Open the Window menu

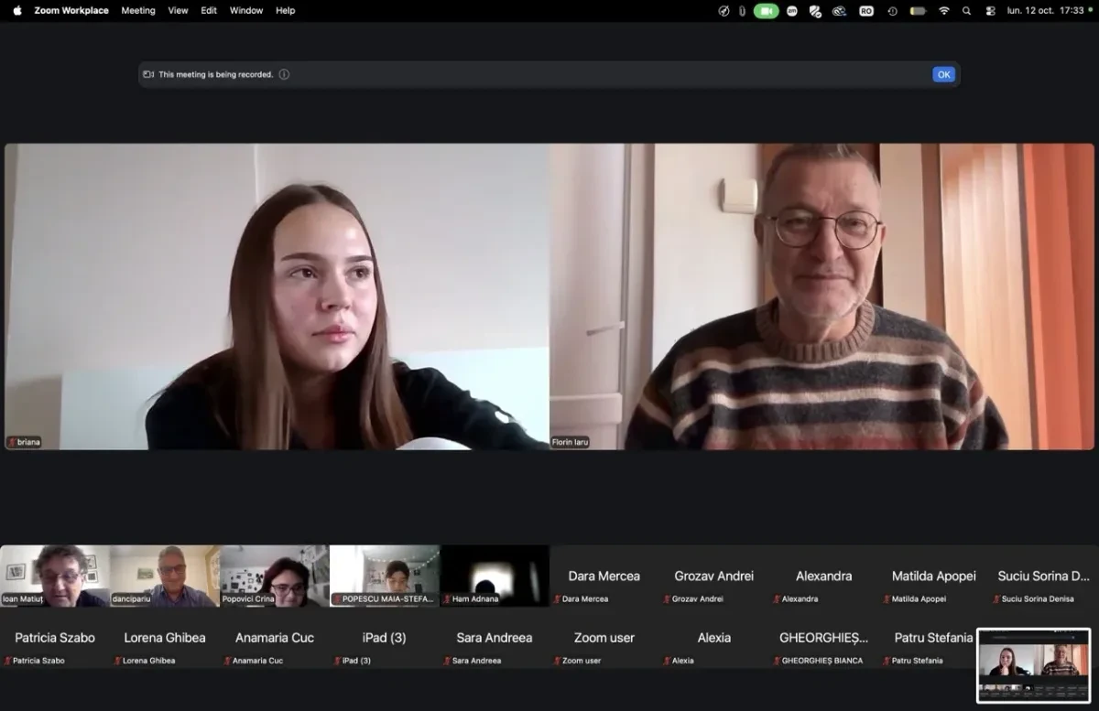tap(246, 11)
